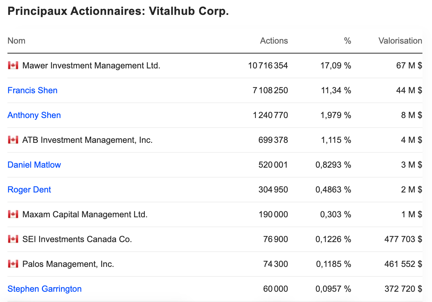This screenshot has height=302, width=432.
Task: Click the flag icon beside Mawer Investment Management
Action: coord(13,66)
